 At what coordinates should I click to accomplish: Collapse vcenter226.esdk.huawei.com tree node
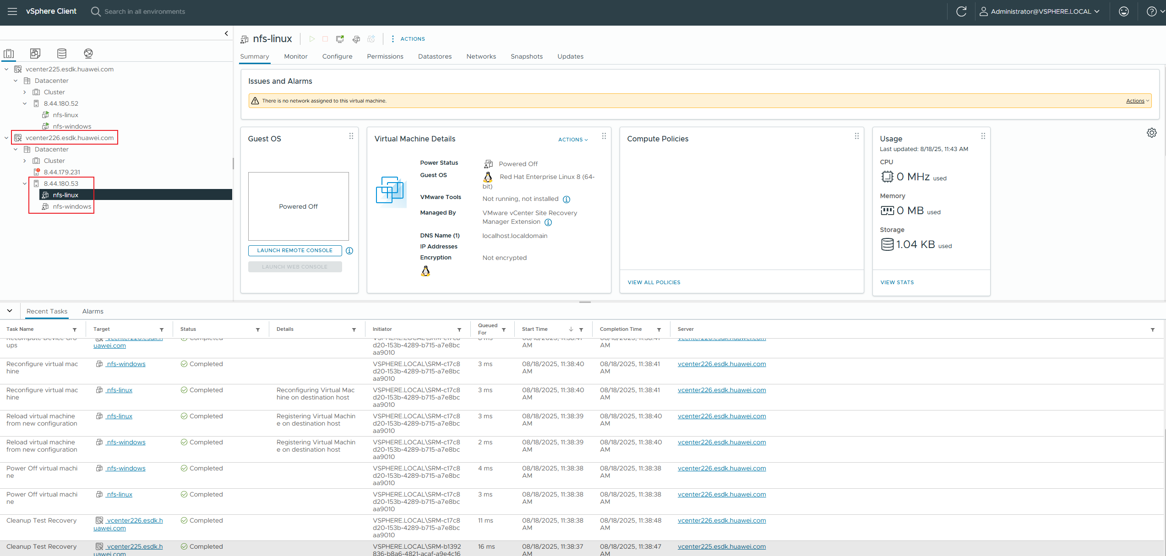click(x=6, y=138)
